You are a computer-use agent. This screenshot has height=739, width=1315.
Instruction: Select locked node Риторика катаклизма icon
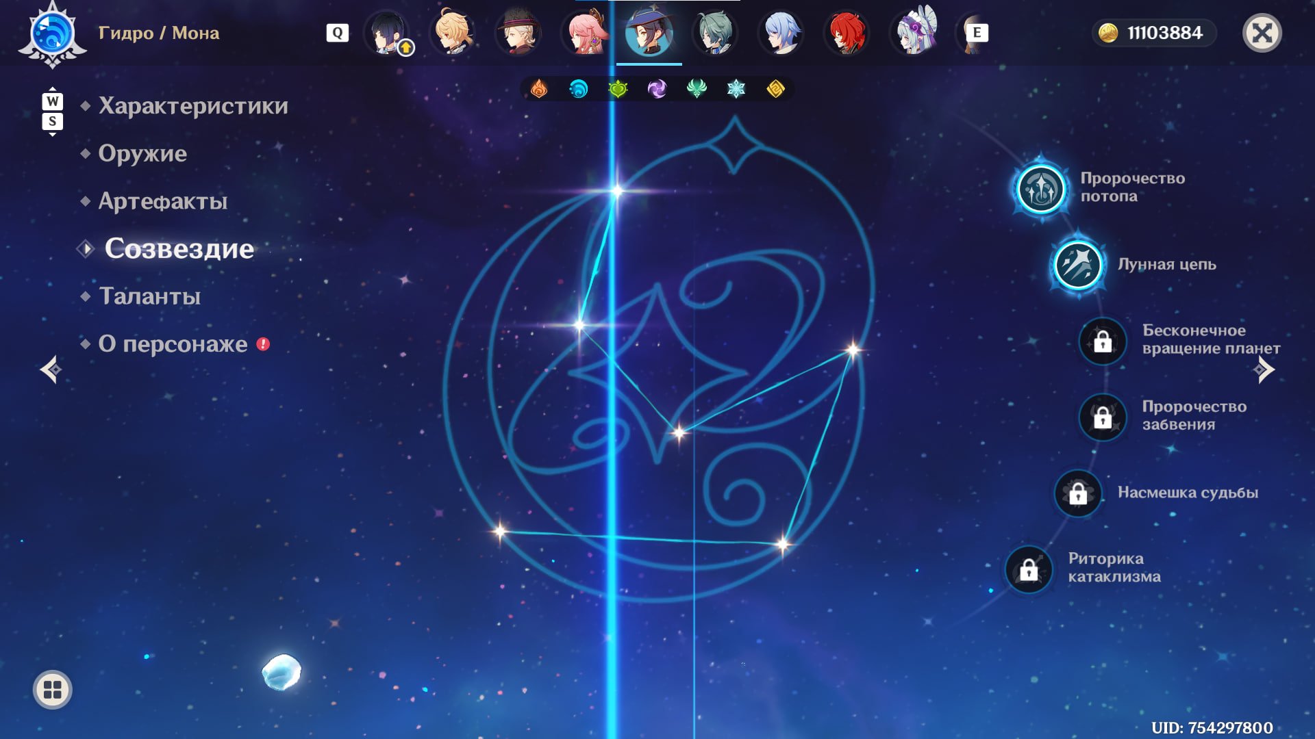(1029, 569)
